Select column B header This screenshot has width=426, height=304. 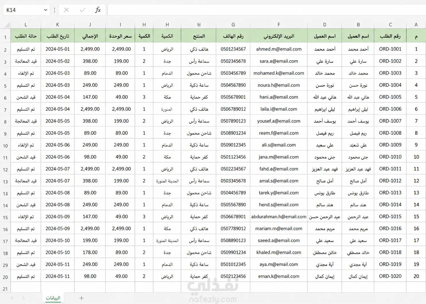(x=358, y=25)
